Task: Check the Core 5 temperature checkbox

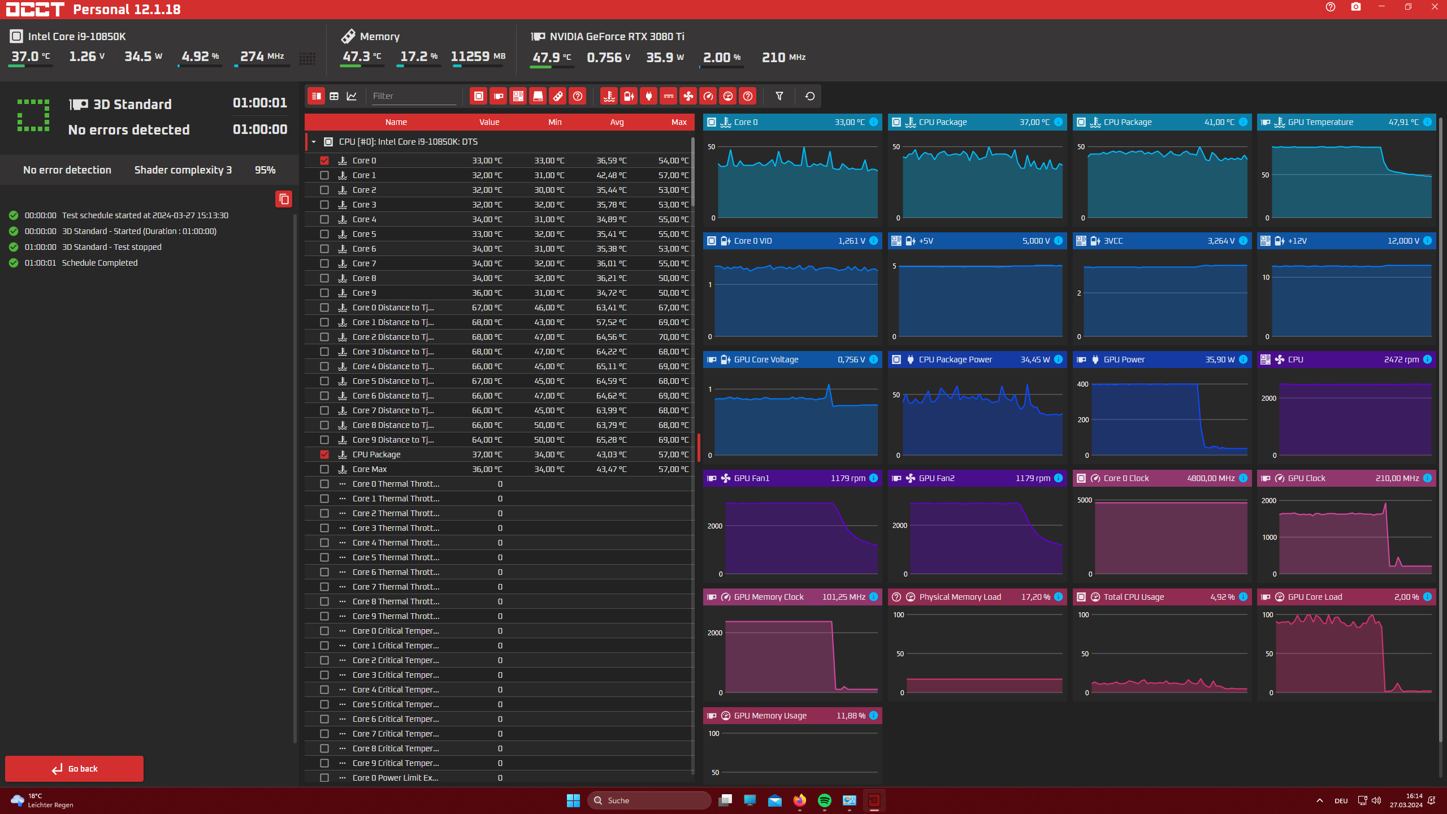Action: pos(324,234)
